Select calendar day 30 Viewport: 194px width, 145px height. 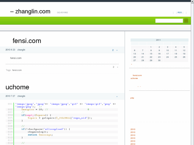point(159,60)
